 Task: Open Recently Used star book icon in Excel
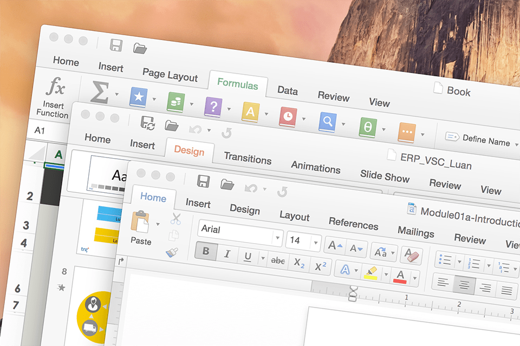click(x=138, y=97)
